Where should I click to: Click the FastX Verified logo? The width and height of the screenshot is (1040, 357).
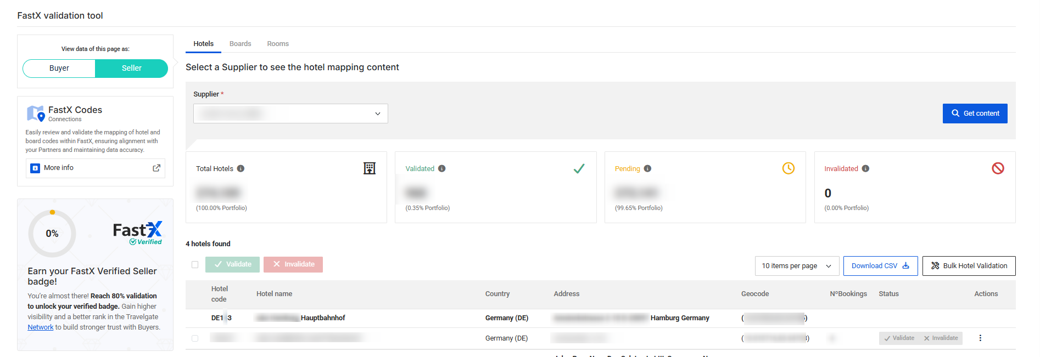tap(138, 233)
